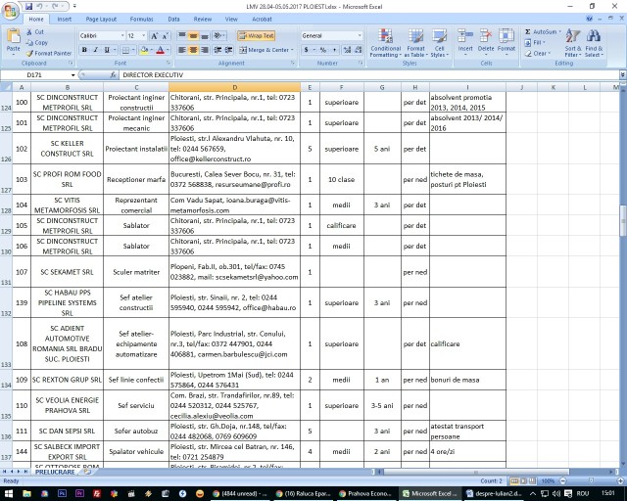
Task: Decrease cell indent
Action: (217, 50)
